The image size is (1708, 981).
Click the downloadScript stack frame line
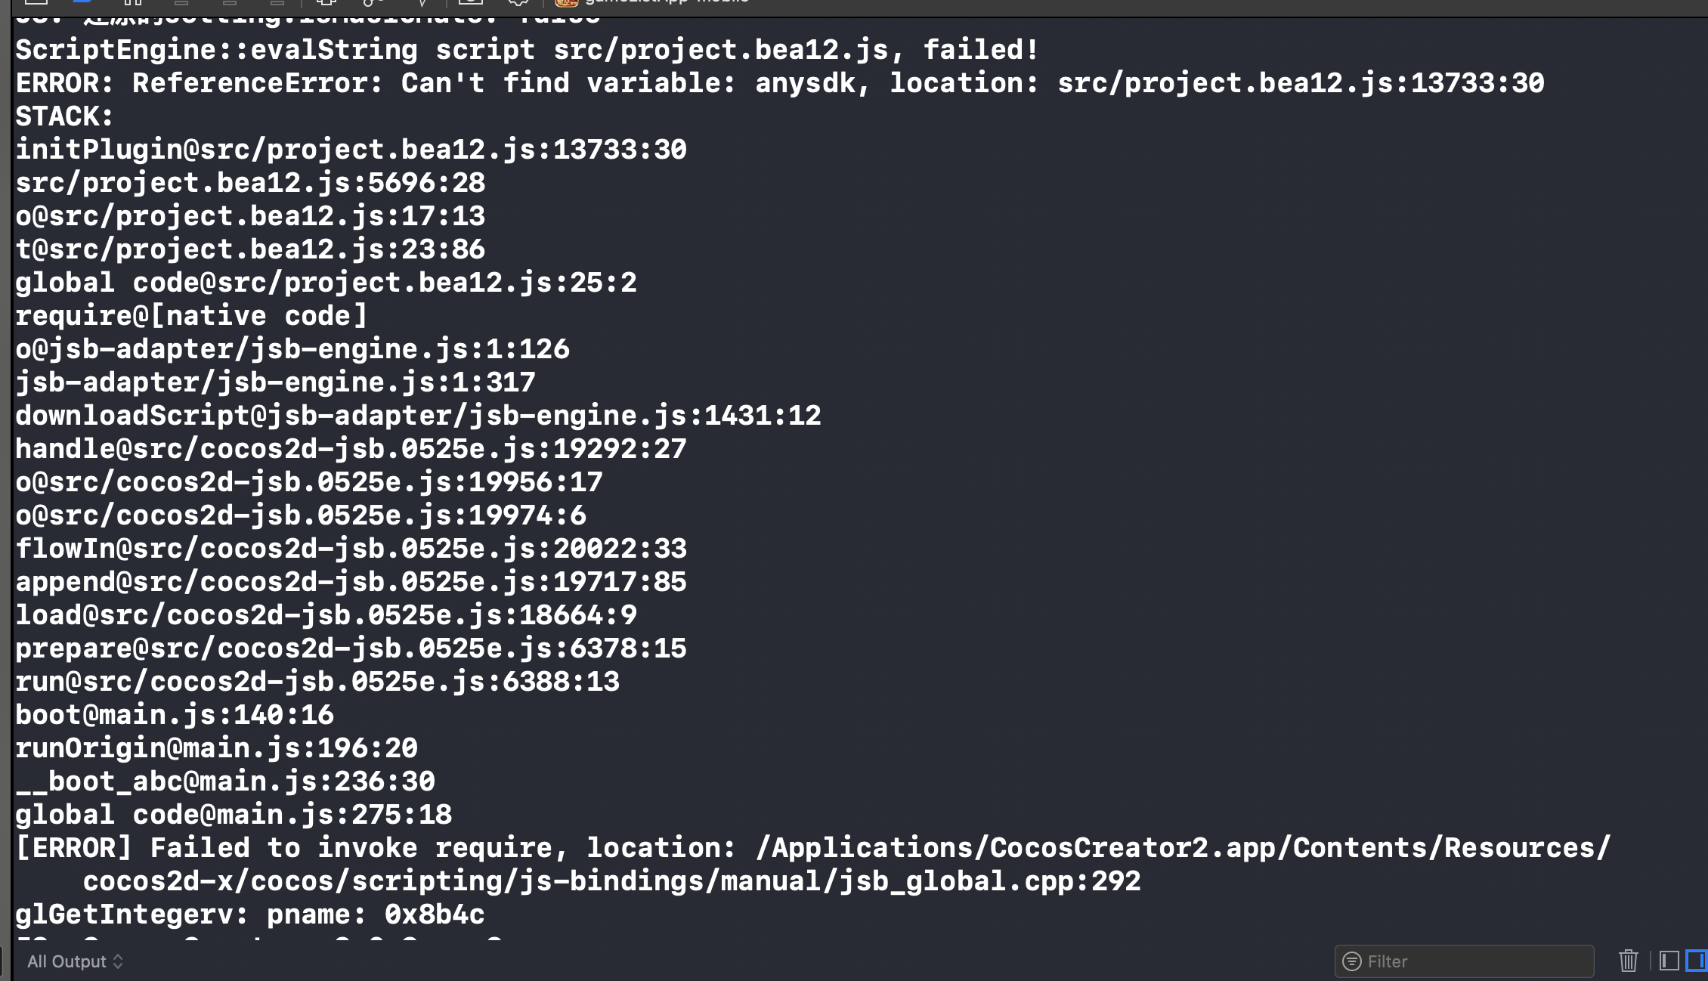point(418,416)
